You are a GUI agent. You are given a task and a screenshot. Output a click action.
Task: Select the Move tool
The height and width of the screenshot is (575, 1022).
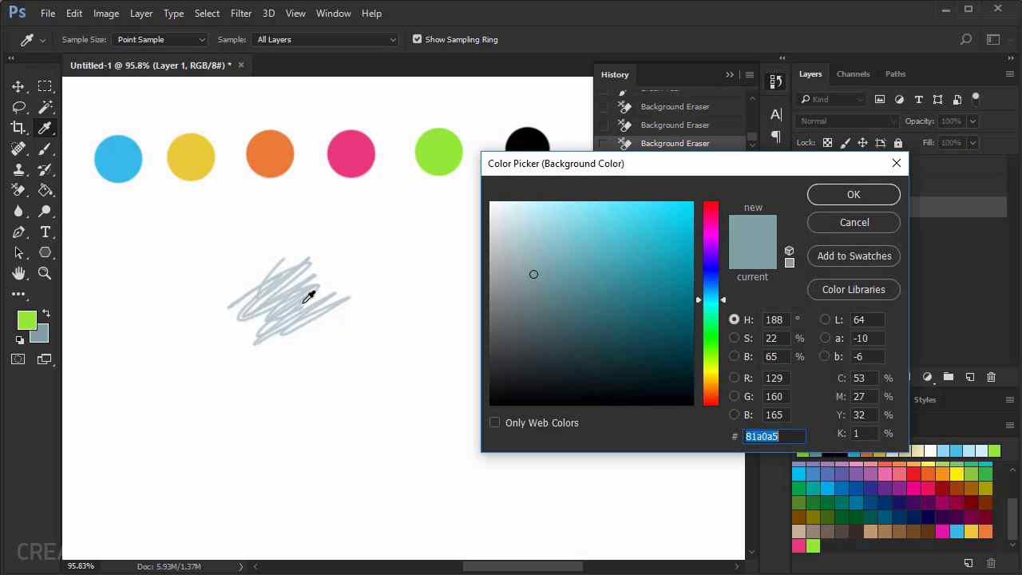click(x=18, y=86)
